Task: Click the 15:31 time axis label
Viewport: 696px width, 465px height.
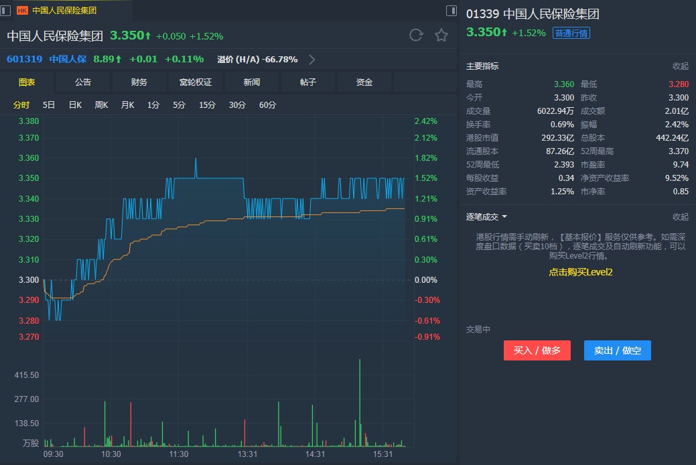Action: (382, 454)
